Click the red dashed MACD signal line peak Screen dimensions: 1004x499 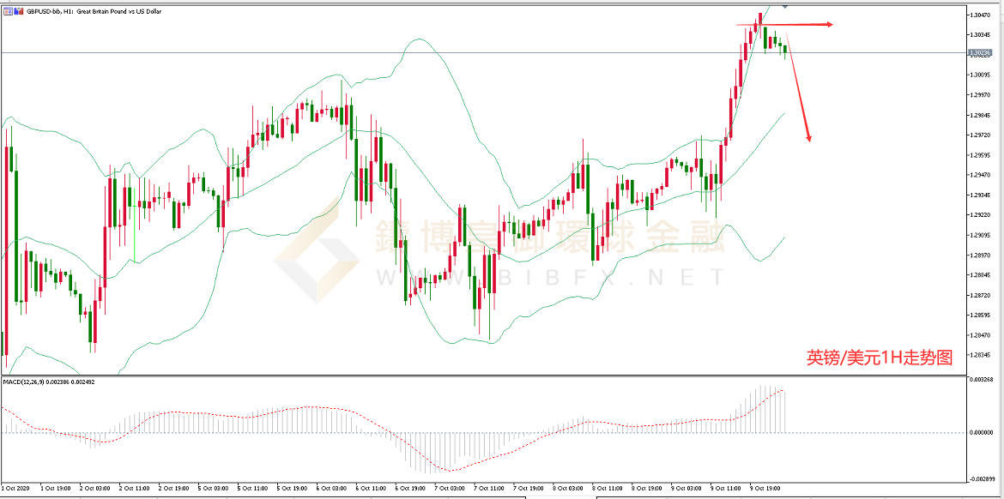[x=780, y=392]
